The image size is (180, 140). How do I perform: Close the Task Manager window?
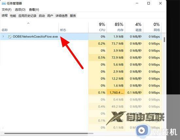tap(160, 3)
